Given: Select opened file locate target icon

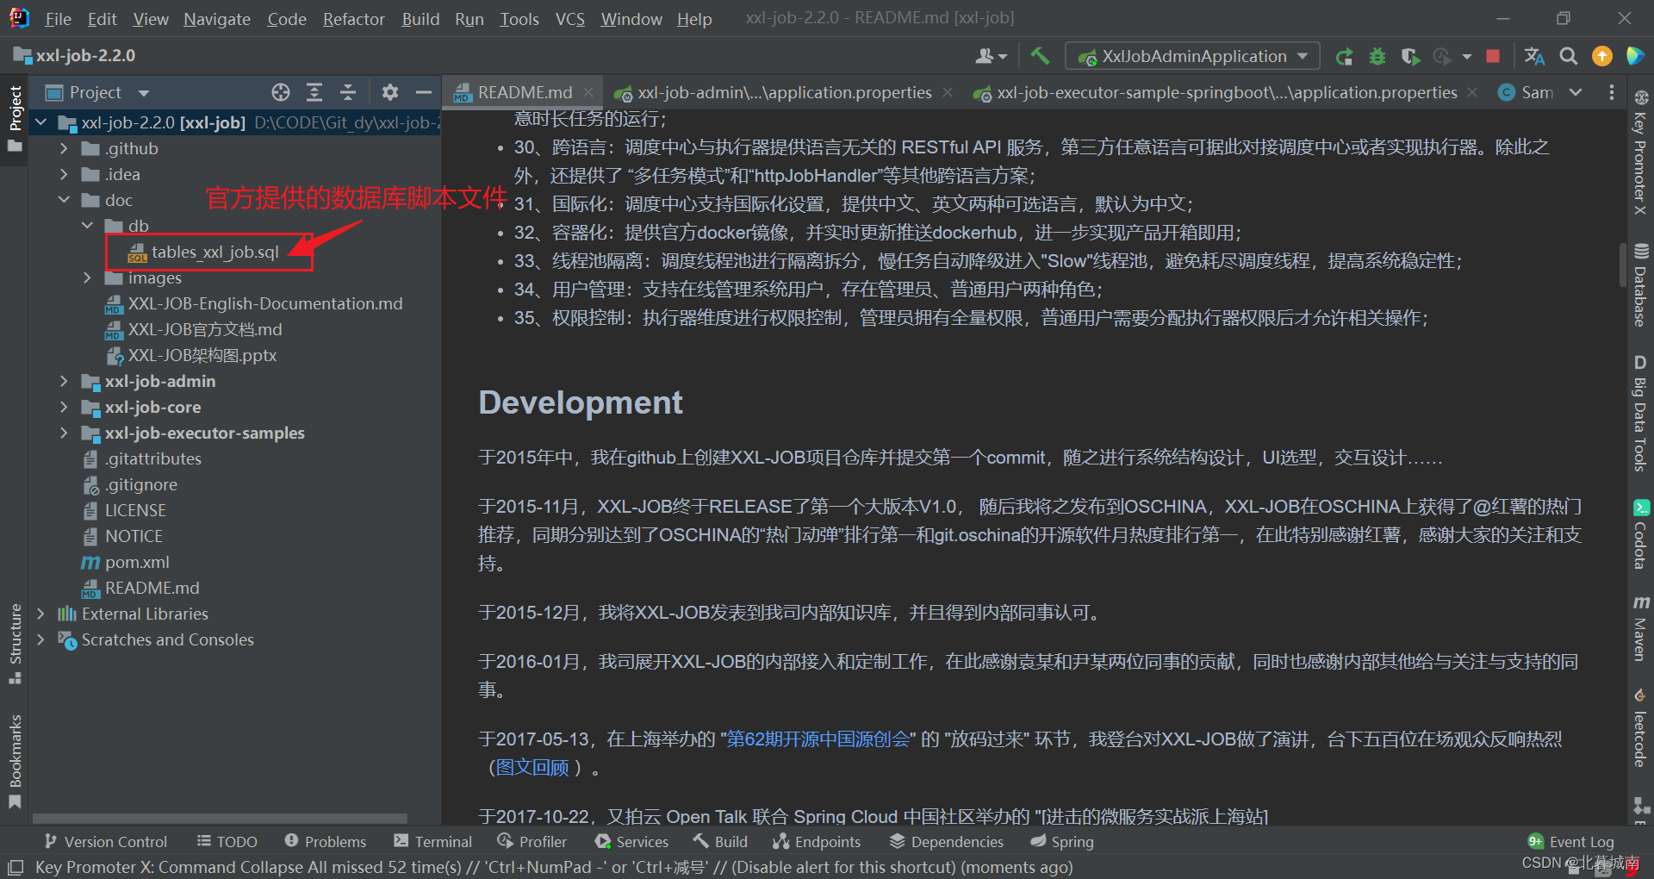Looking at the screenshot, I should click(x=281, y=92).
